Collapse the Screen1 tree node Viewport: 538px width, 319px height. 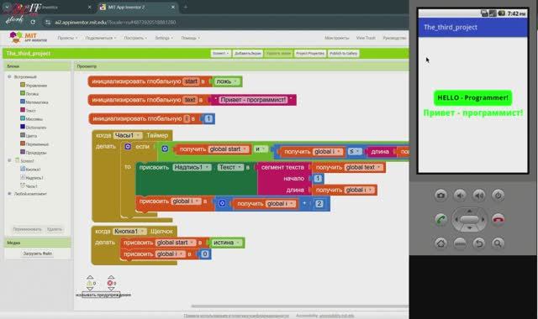point(9,160)
